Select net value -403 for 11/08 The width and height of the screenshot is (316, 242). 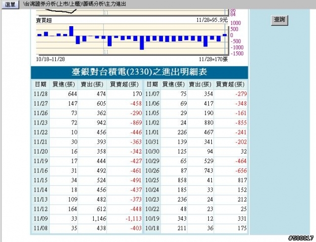136,228
